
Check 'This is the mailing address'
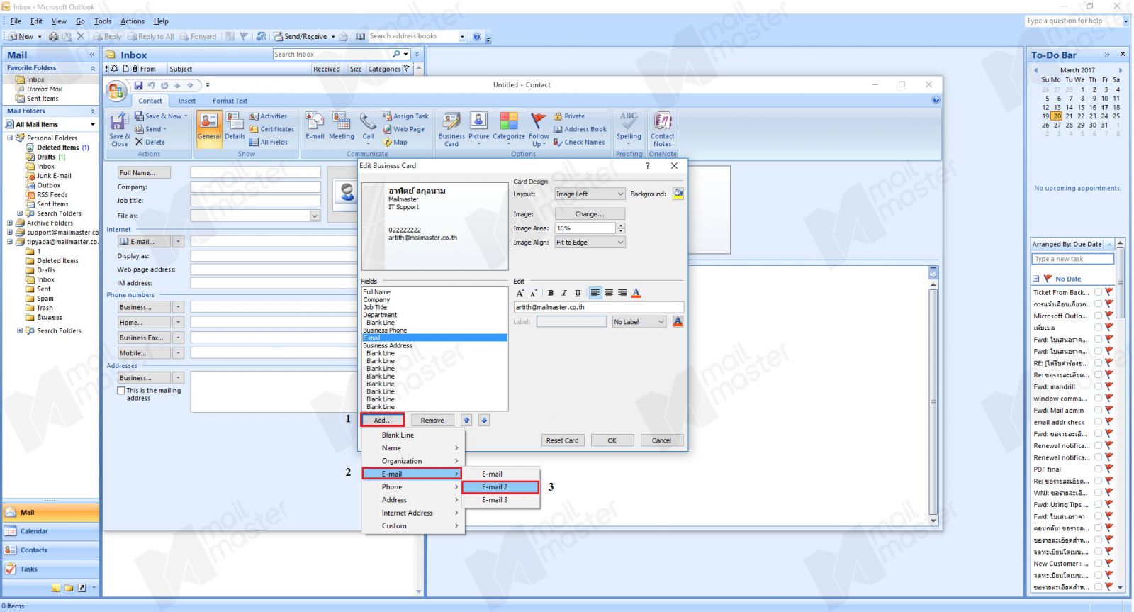121,391
